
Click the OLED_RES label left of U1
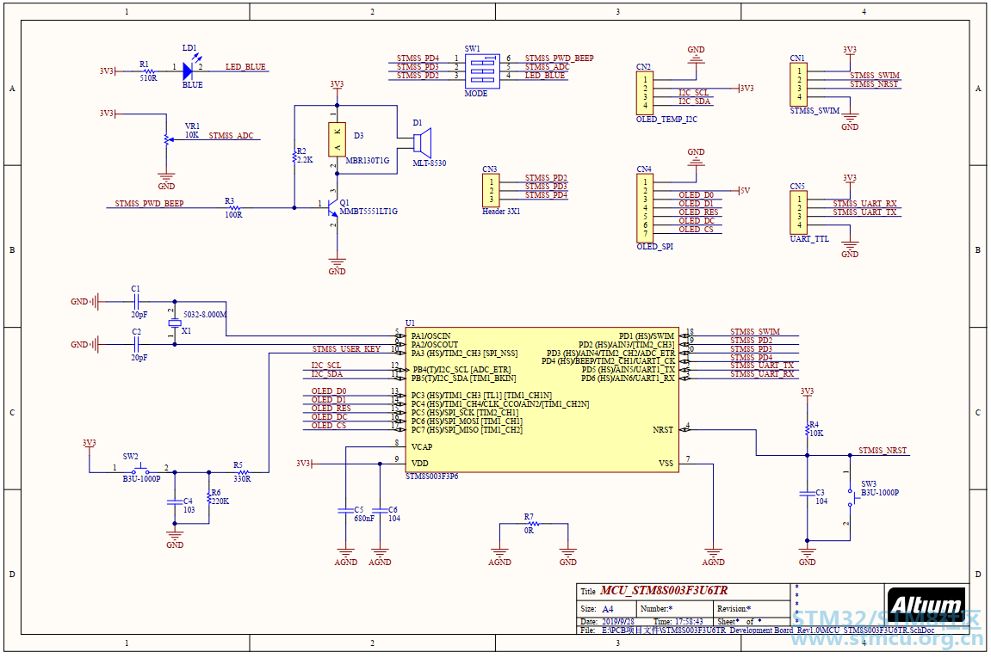coord(331,409)
